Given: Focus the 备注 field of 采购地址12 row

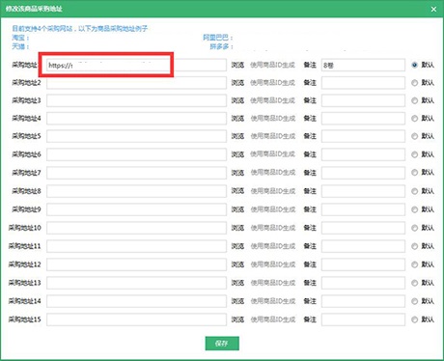Looking at the screenshot, I should pos(363,264).
